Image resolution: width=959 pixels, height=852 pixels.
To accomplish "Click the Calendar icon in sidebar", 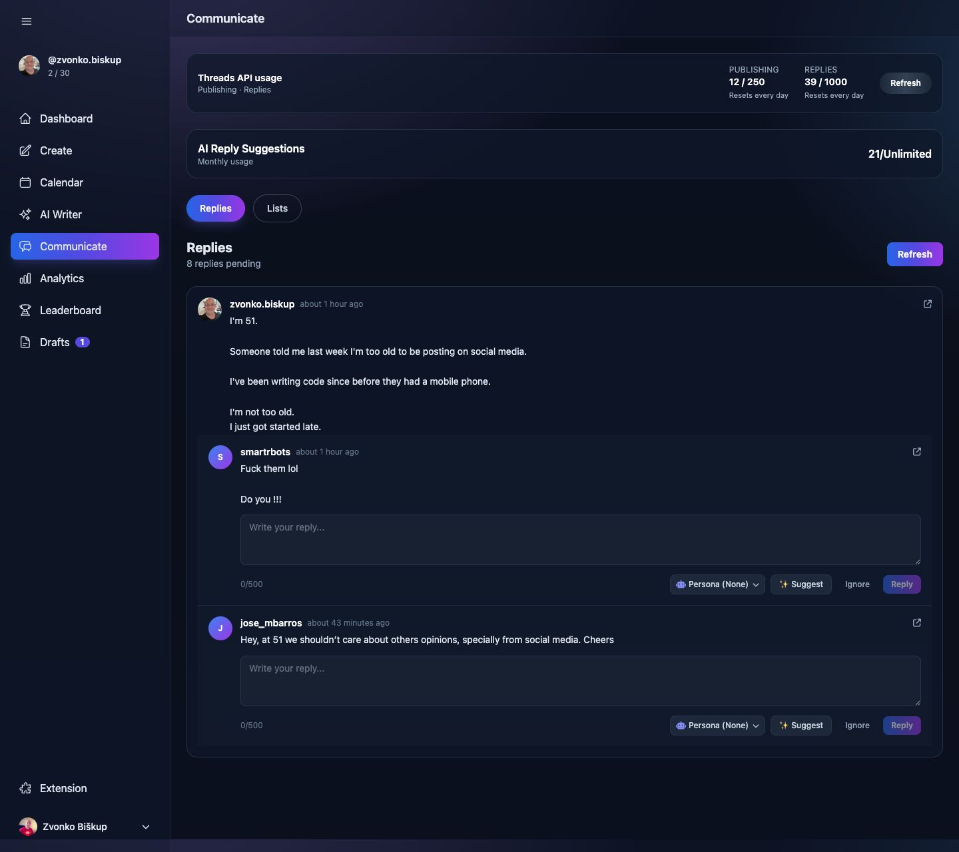I will pos(25,182).
